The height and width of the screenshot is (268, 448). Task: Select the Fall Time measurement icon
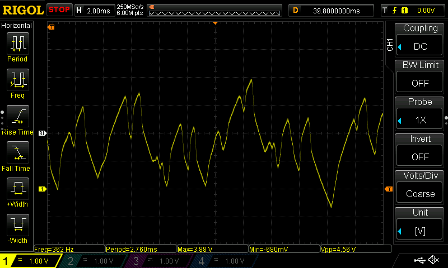coord(18,152)
